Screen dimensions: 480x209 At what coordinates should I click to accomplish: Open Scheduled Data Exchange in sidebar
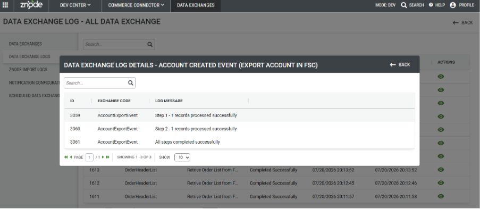click(34, 96)
